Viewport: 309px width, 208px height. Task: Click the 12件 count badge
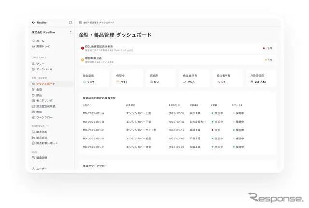tap(267, 48)
